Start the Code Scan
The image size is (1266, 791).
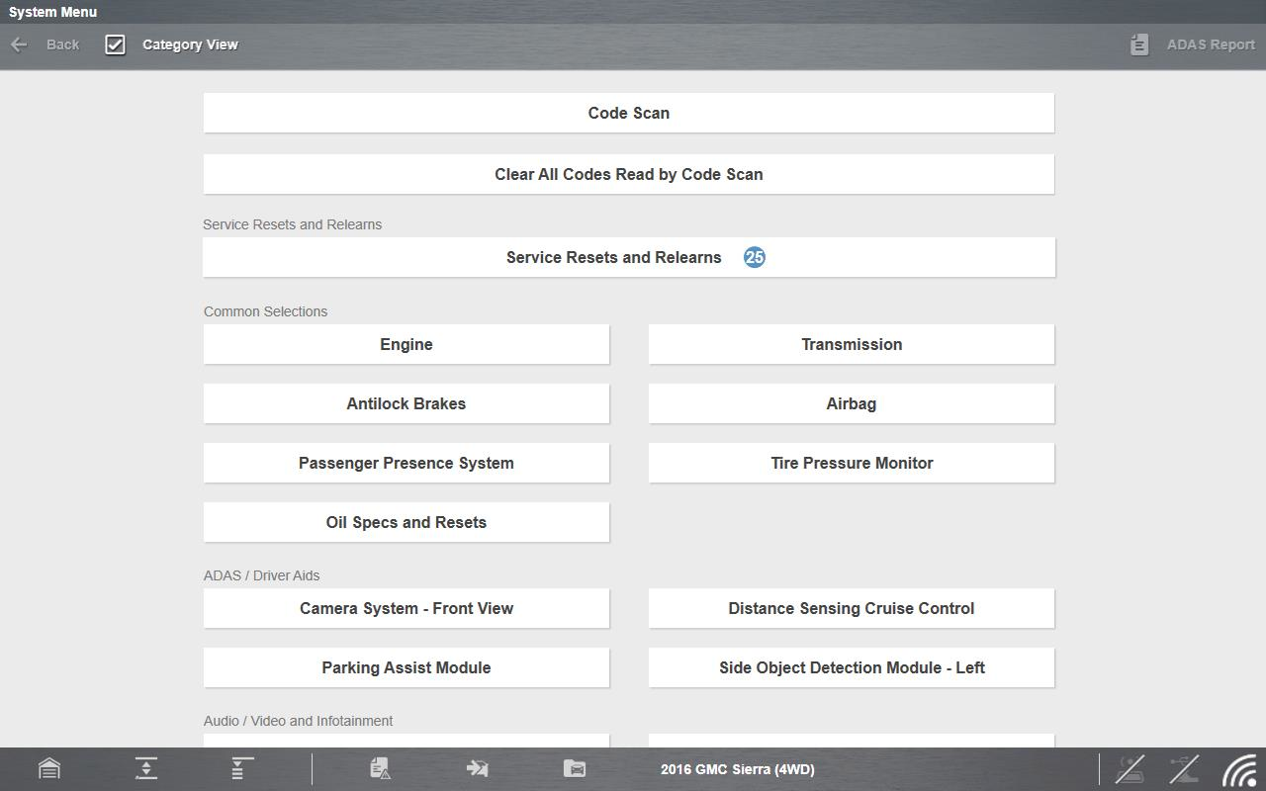click(x=628, y=113)
